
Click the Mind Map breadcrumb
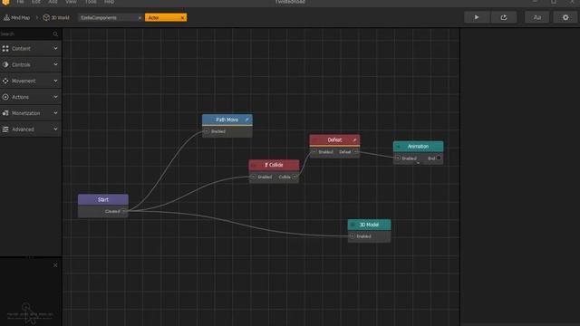coord(16,17)
